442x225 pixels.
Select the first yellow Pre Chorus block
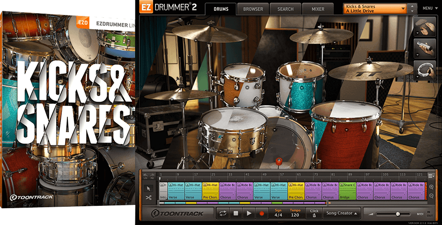211,191
